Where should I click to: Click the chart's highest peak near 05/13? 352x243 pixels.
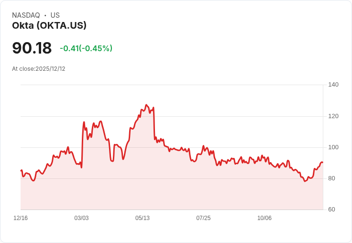pyautogui.click(x=147, y=105)
